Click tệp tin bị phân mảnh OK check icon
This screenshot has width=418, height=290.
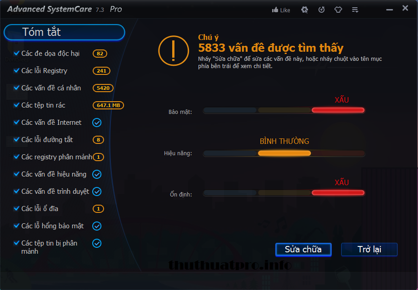click(97, 243)
